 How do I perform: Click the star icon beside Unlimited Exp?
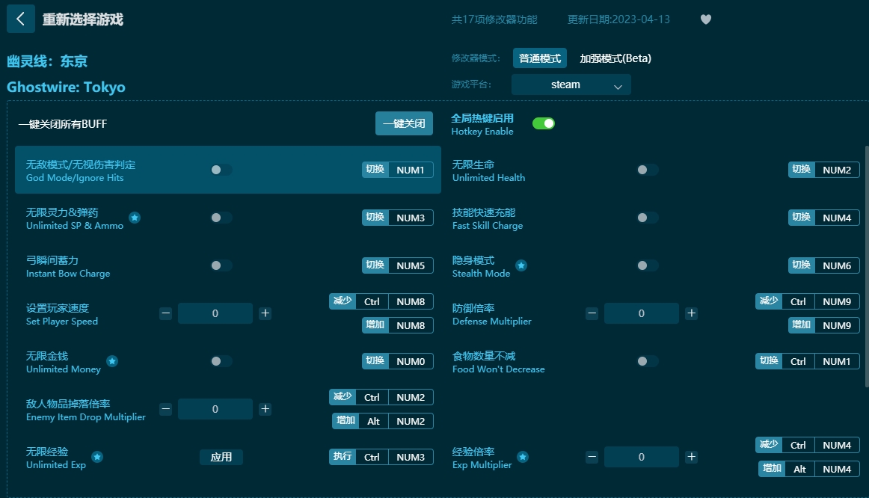tap(97, 457)
